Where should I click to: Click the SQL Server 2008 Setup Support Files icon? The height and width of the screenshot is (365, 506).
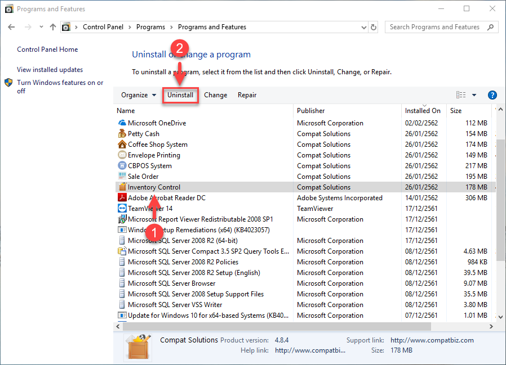122,294
